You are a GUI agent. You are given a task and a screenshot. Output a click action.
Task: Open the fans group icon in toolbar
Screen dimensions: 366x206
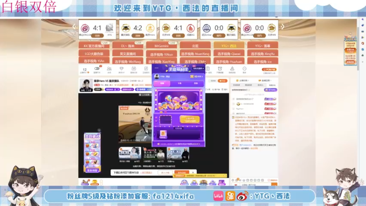(x=109, y=69)
